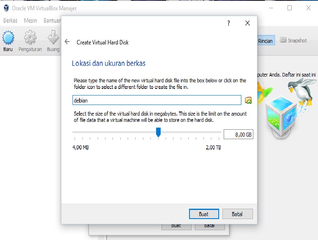Open the Mesin menu
The image size is (318, 240).
coord(30,21)
